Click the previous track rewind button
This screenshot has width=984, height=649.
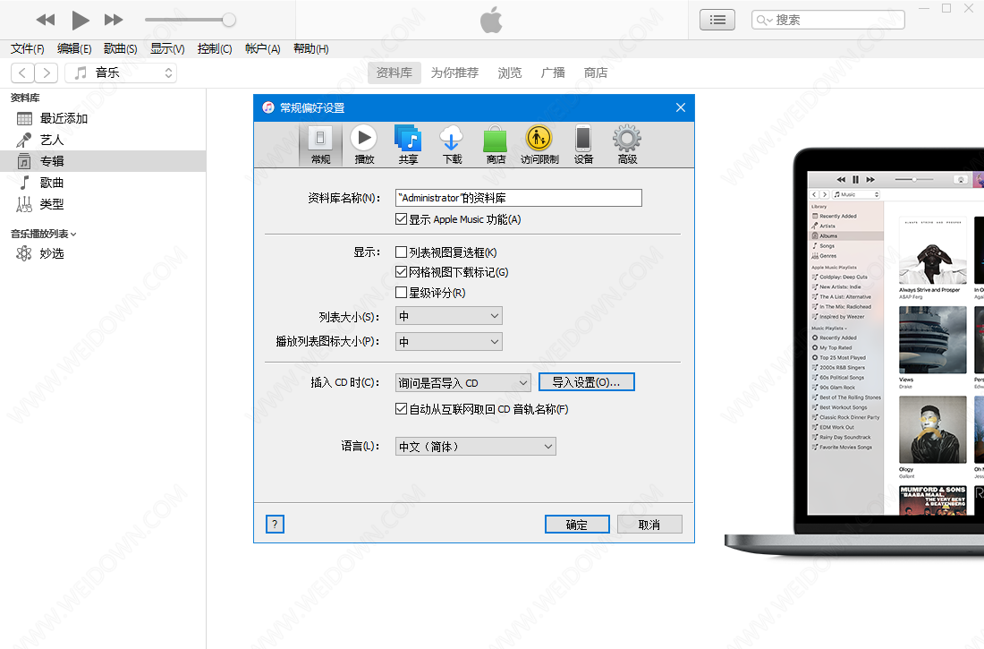coord(46,20)
